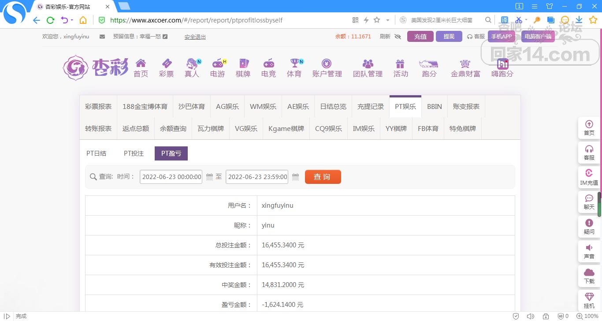Image resolution: width=602 pixels, height=321 pixels.
Task: Click the 安全退出 logout link
Action: click(195, 37)
